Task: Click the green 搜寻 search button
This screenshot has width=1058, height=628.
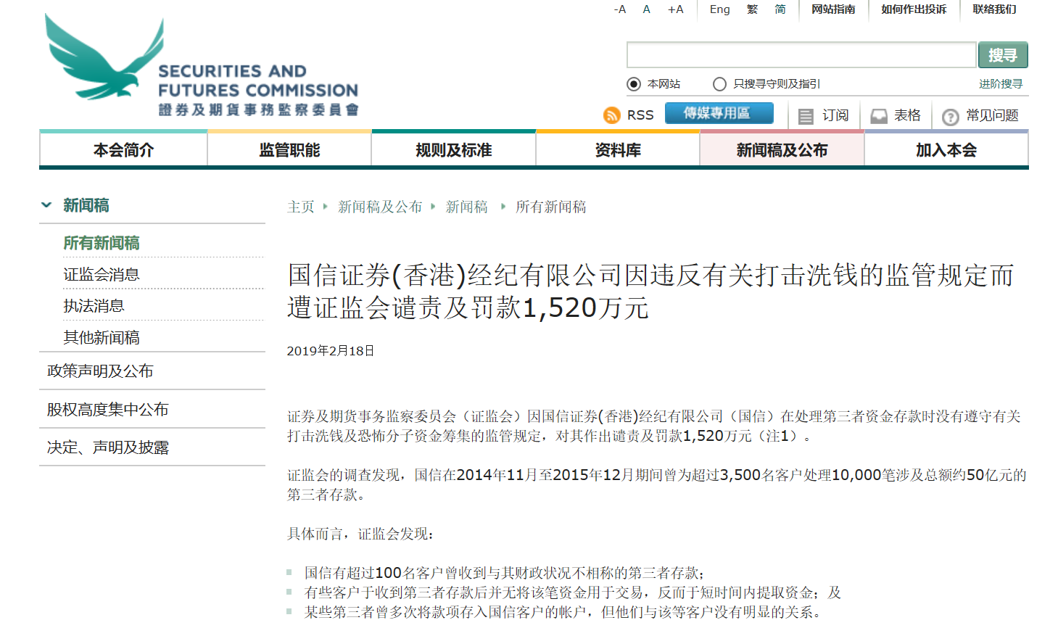Action: [x=1003, y=55]
